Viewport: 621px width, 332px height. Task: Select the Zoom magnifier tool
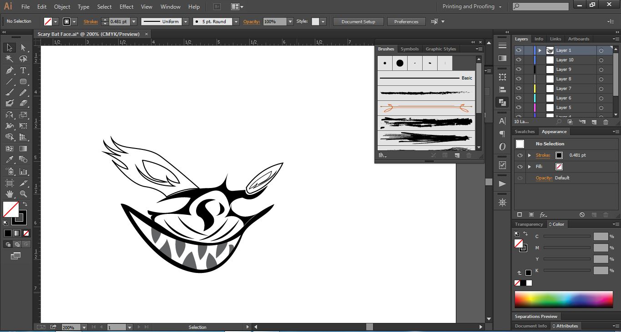click(23, 194)
